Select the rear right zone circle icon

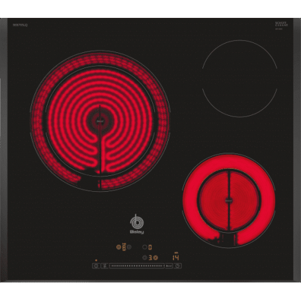point(145,247)
